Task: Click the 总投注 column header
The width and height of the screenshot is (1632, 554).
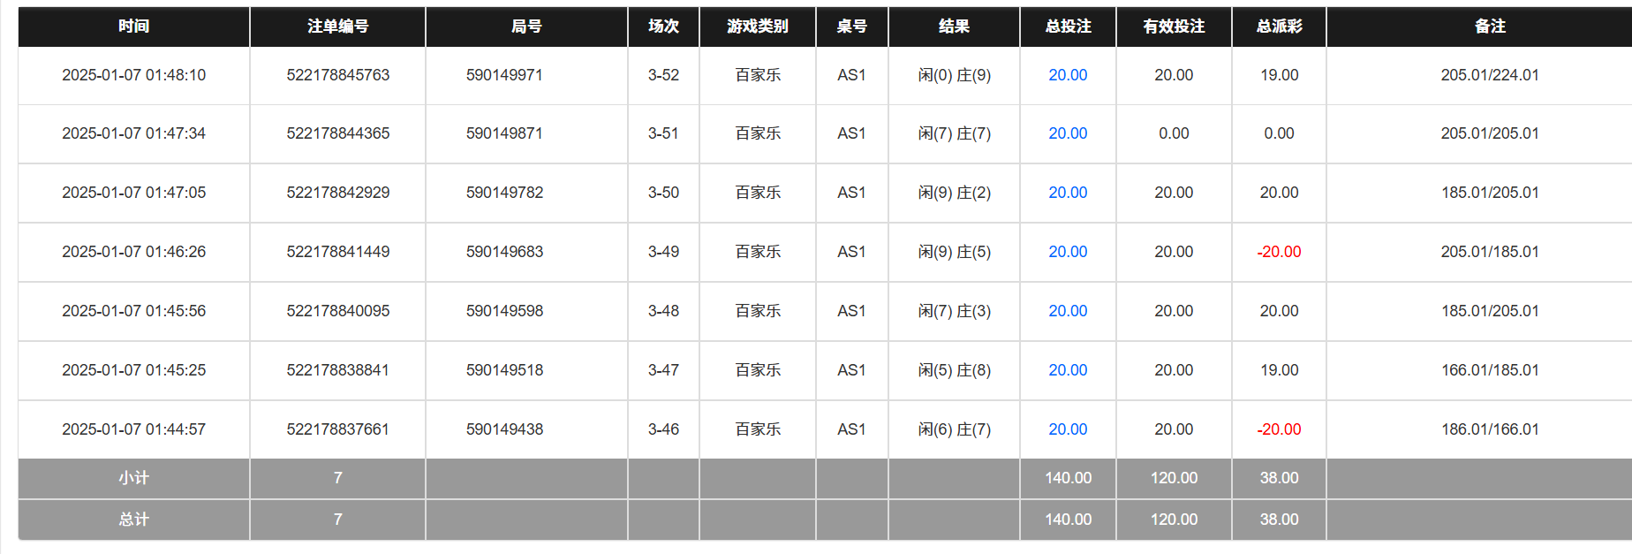Action: [x=1068, y=27]
